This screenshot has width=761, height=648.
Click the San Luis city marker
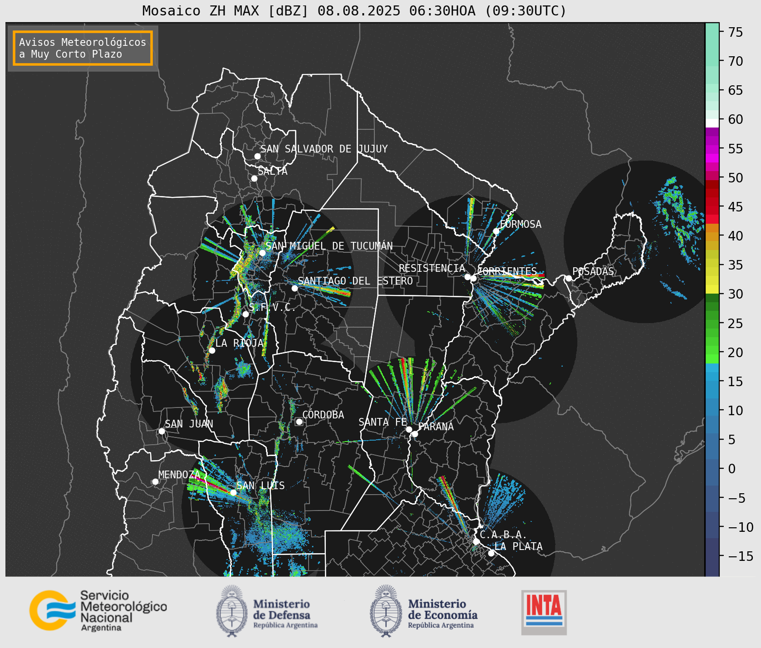[x=233, y=492]
